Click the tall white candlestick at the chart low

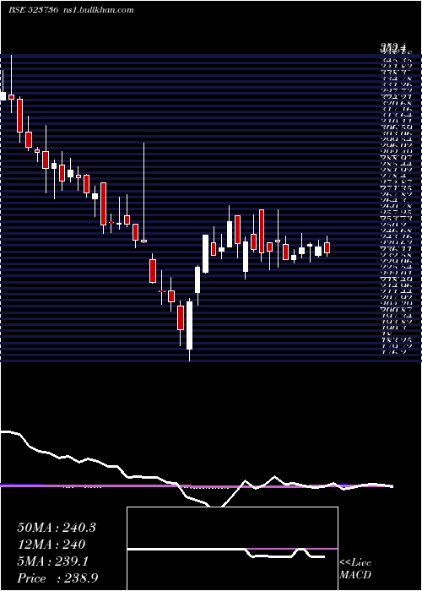pos(189,325)
